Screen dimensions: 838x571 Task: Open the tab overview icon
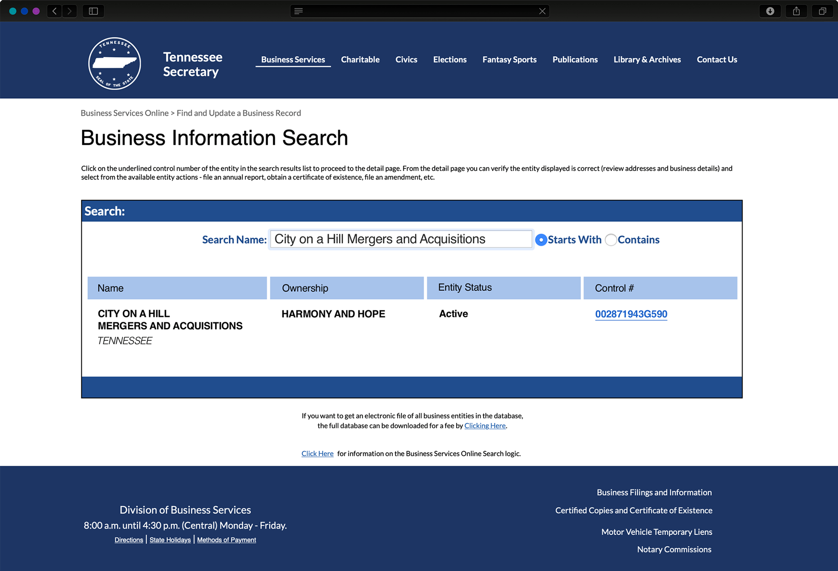click(822, 11)
